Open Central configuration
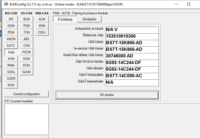 27,94
